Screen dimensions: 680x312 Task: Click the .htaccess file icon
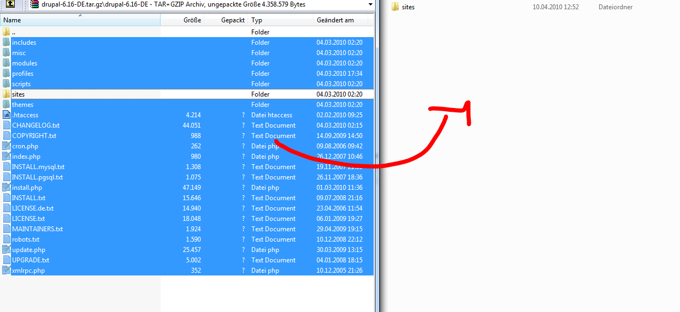6,115
